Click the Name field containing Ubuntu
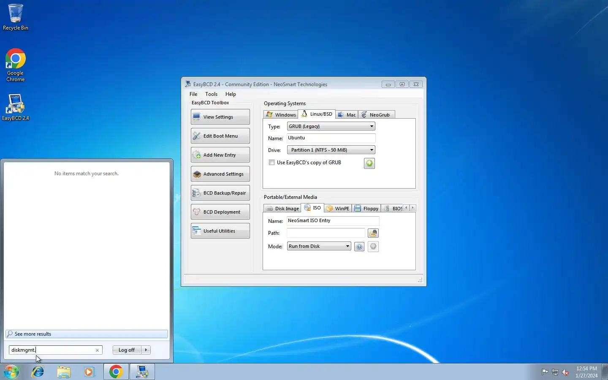Screen dimensions: 608x380 click(331, 138)
